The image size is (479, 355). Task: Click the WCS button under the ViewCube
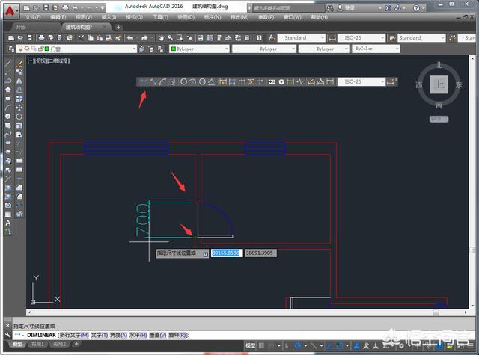pos(439,119)
